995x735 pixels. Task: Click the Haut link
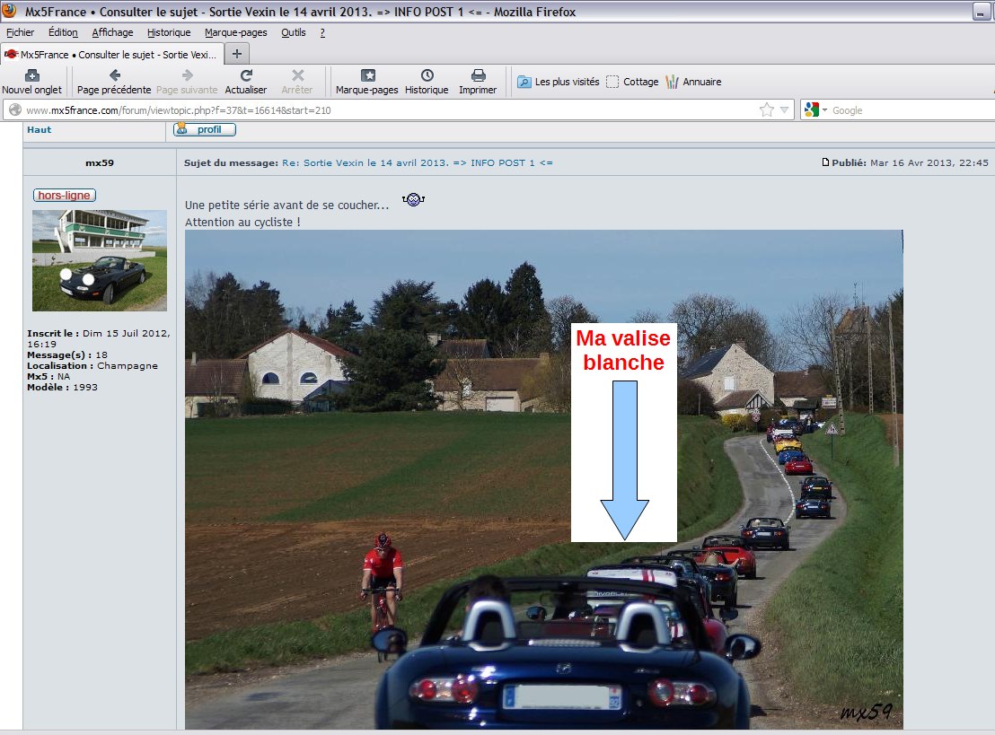(39, 129)
